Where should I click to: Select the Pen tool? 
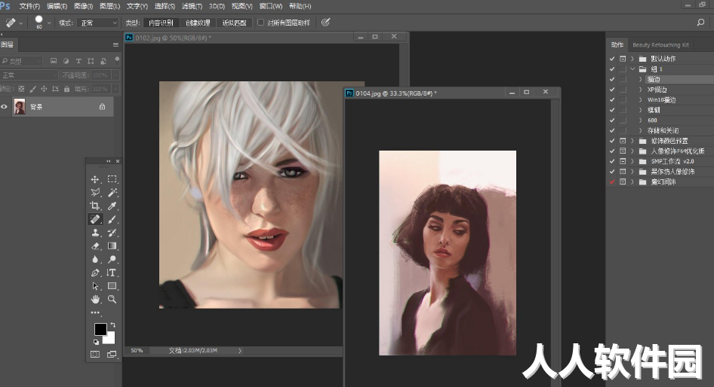tap(94, 273)
